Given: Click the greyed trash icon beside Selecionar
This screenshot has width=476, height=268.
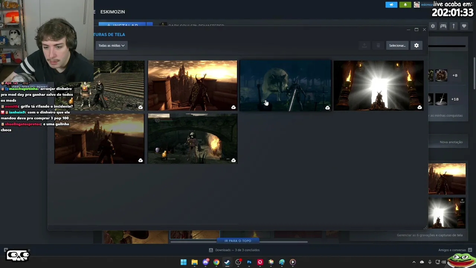Looking at the screenshot, I should coord(378,45).
